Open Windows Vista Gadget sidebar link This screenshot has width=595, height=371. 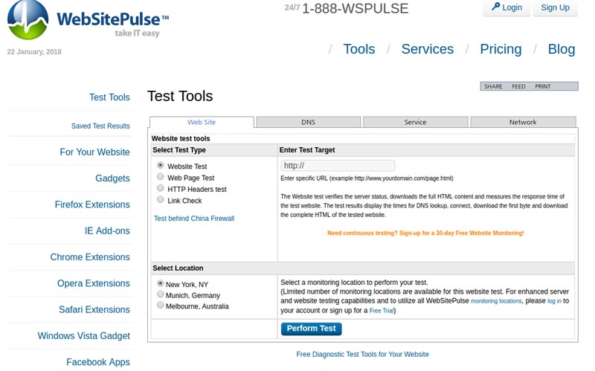tap(83, 336)
